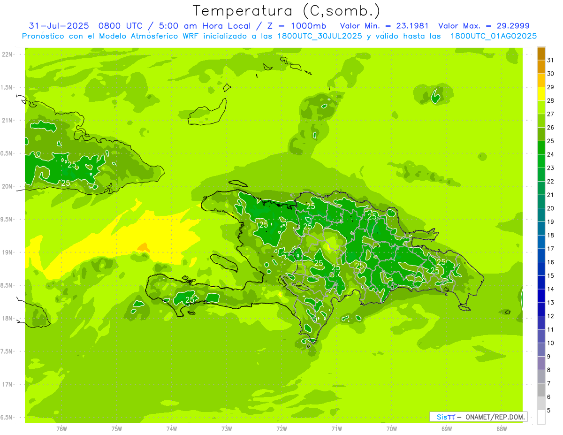This screenshot has width=563, height=435.
Task: Click the Great Inagua island outline near 21N
Action: 208,113
